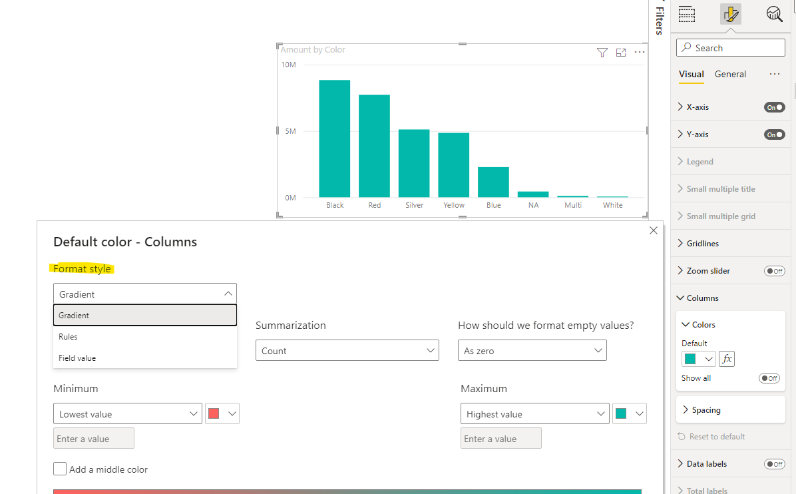Toggle Y-axis switch off
This screenshot has width=796, height=494.
click(775, 134)
